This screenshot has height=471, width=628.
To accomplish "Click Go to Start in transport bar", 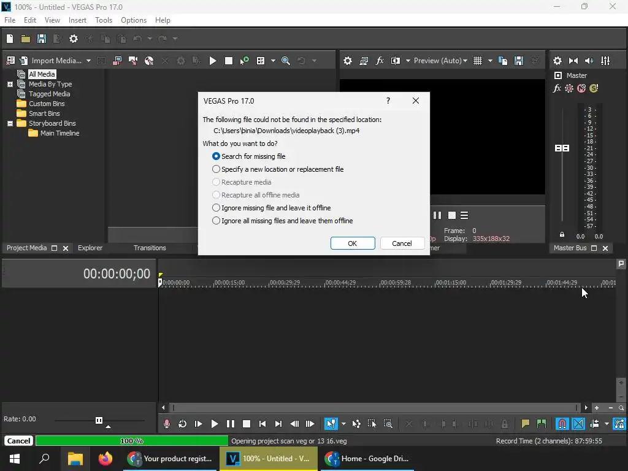I will [x=262, y=424].
